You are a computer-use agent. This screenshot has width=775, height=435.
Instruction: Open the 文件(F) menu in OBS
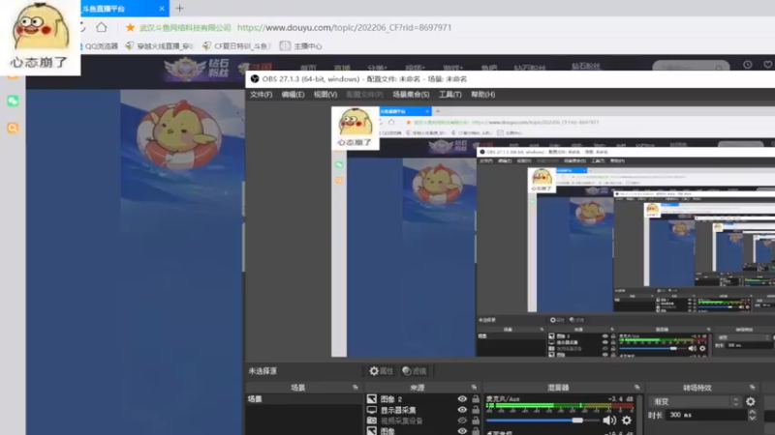(x=261, y=94)
